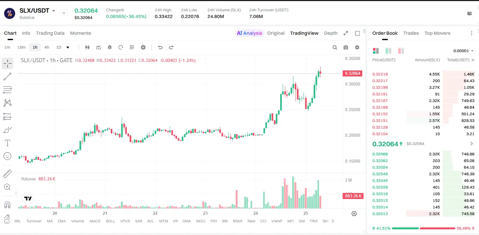The height and width of the screenshot is (235, 479).
Task: Click the AI Analysis button
Action: (250, 33)
